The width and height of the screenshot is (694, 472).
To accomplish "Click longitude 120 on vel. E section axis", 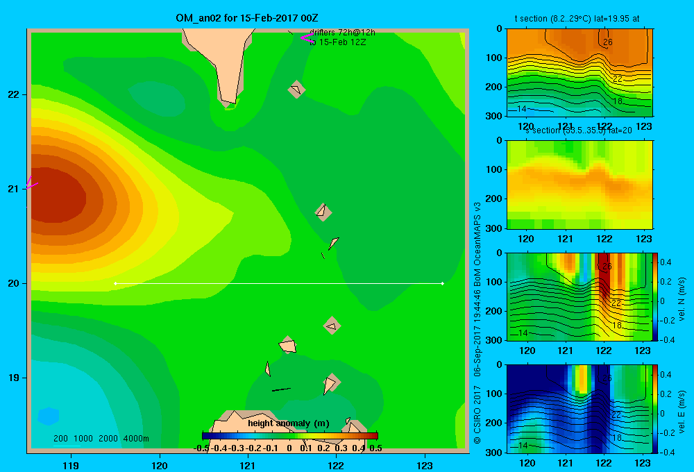I will coord(527,463).
